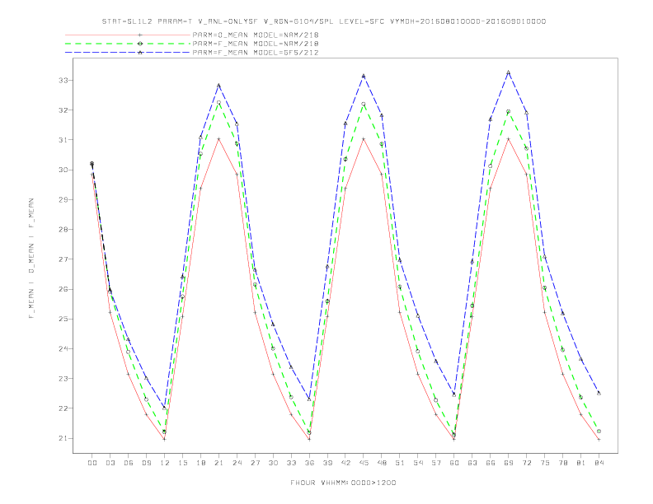Screen dimensions: 653x504
Task: Click x-axis tick label 33
Action: click(291, 463)
